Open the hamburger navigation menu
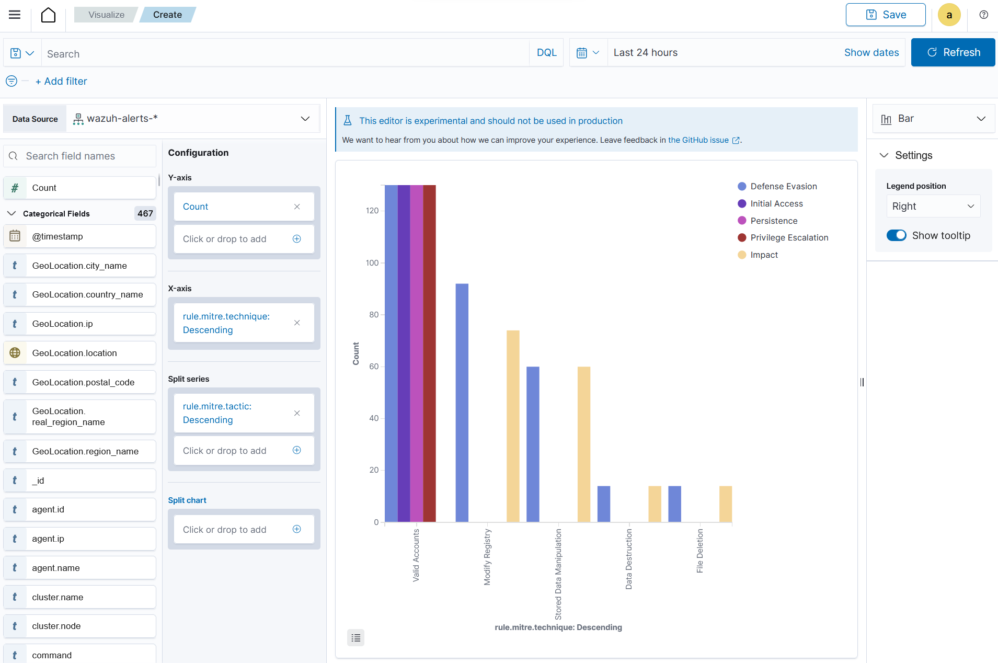Image resolution: width=998 pixels, height=663 pixels. (15, 15)
